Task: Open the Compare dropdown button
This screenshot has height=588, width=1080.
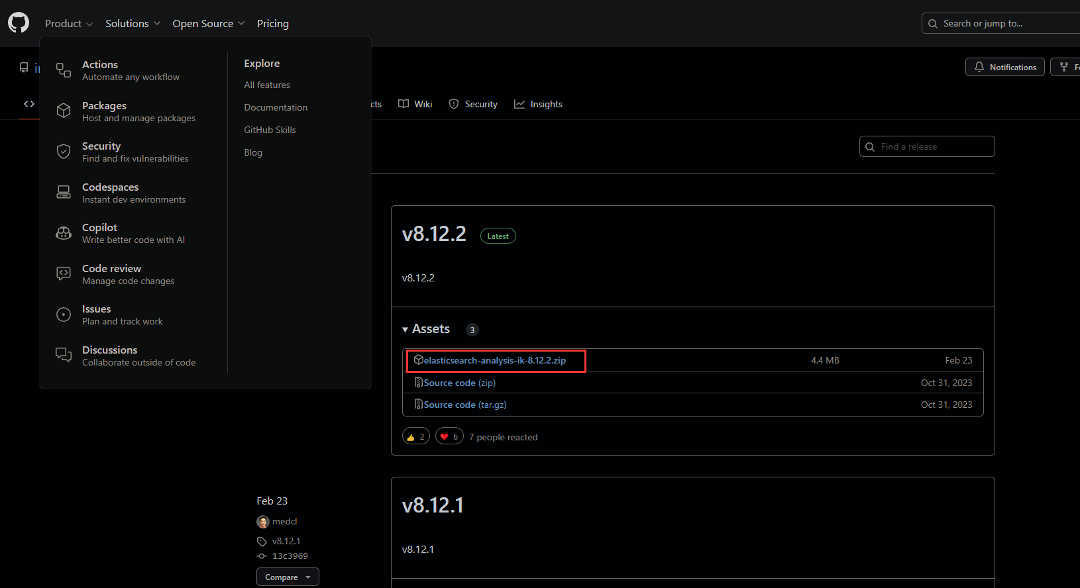Action: click(x=288, y=577)
